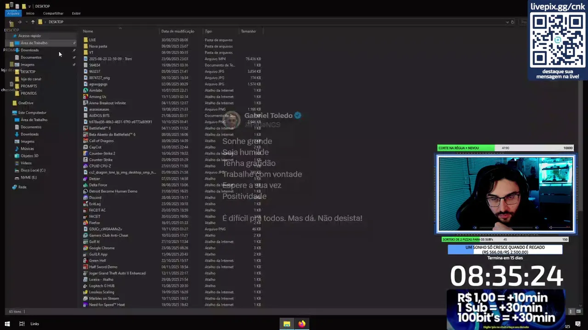Select the Deezer shortcut icon
This screenshot has width=588, height=330.
tap(85, 179)
